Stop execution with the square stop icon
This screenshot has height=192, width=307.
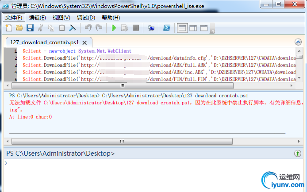pyautogui.click(x=136, y=28)
